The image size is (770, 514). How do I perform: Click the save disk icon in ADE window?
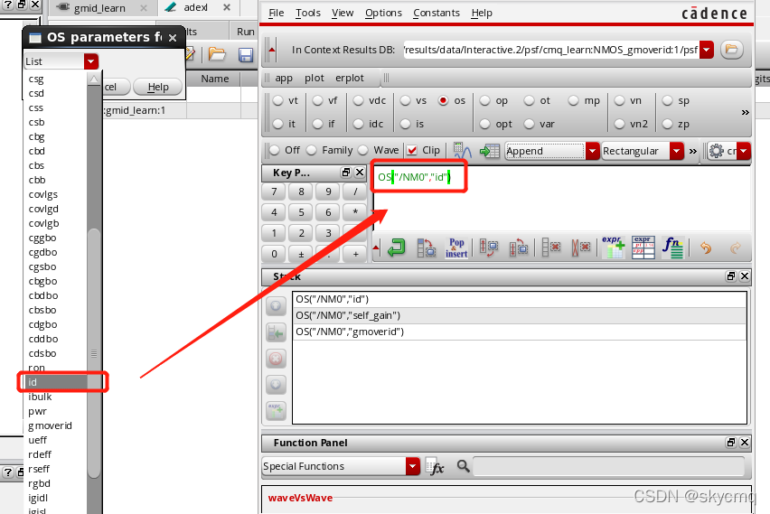point(246,54)
